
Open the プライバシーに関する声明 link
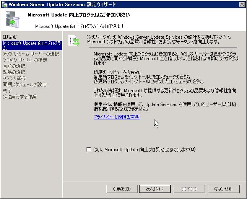[x=116, y=117]
